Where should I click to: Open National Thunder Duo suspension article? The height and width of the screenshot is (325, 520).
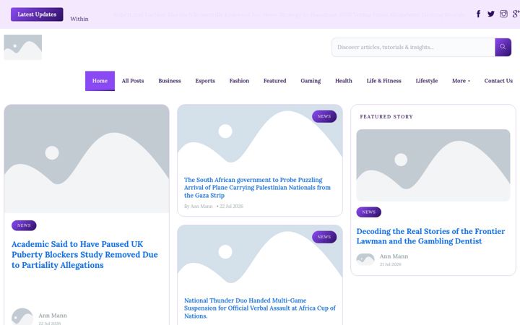tap(260, 308)
